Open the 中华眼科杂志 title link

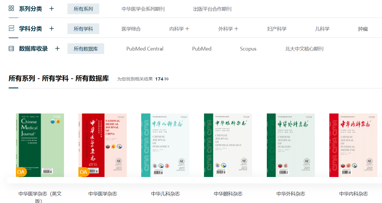[x=228, y=194]
